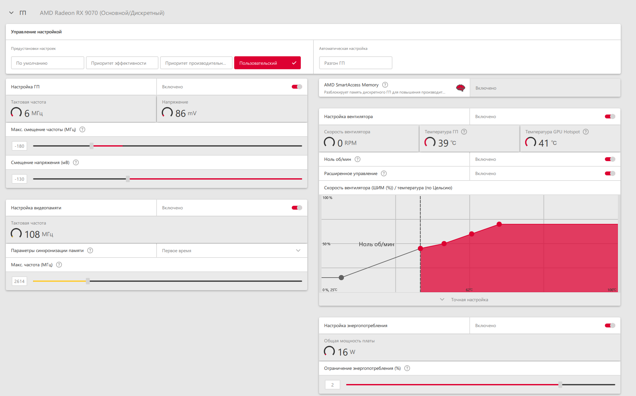Click help icon for Параметры синхронизации памяти

click(90, 250)
